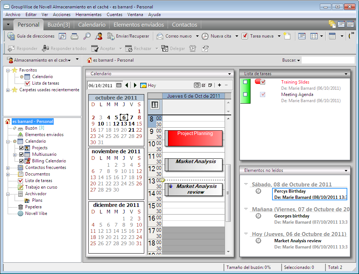
Task: Click the stacked folders icon at top right
Action: point(332,24)
